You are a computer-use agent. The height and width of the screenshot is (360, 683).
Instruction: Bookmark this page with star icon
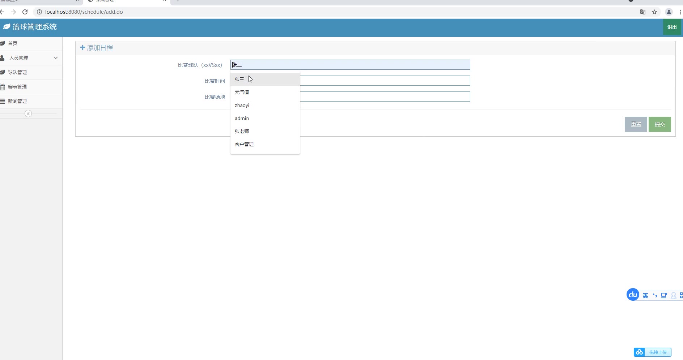click(654, 12)
